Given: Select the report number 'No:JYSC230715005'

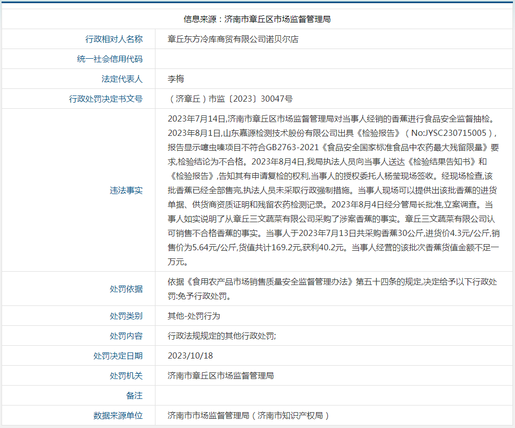Looking at the screenshot, I should tap(449, 133).
